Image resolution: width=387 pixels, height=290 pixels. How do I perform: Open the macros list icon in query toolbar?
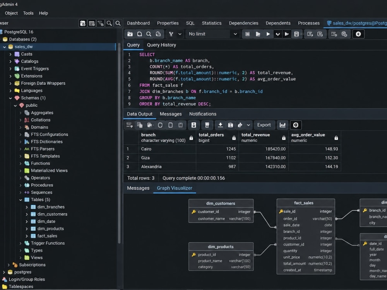334,34
